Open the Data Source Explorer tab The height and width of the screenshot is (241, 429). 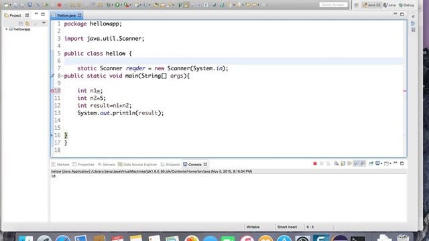coord(137,165)
